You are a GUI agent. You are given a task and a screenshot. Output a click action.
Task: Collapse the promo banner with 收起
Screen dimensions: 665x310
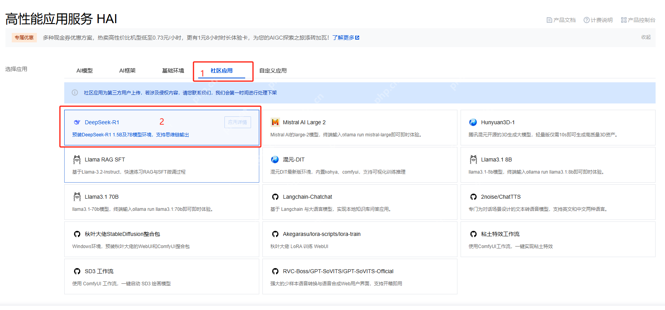click(646, 37)
